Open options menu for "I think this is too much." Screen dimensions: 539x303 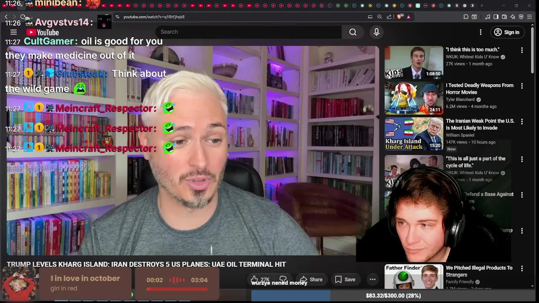pyautogui.click(x=522, y=50)
